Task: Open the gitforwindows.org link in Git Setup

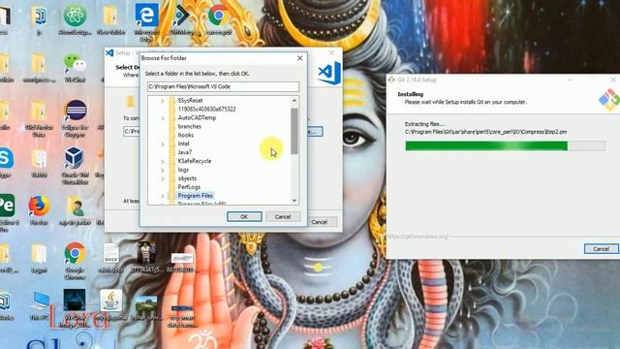Action: 418,237
